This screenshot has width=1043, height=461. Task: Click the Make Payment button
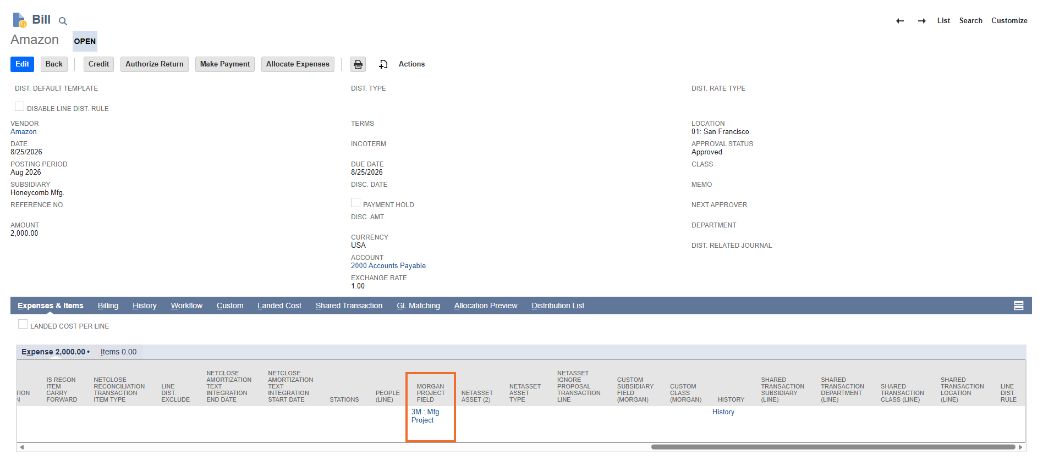click(225, 64)
